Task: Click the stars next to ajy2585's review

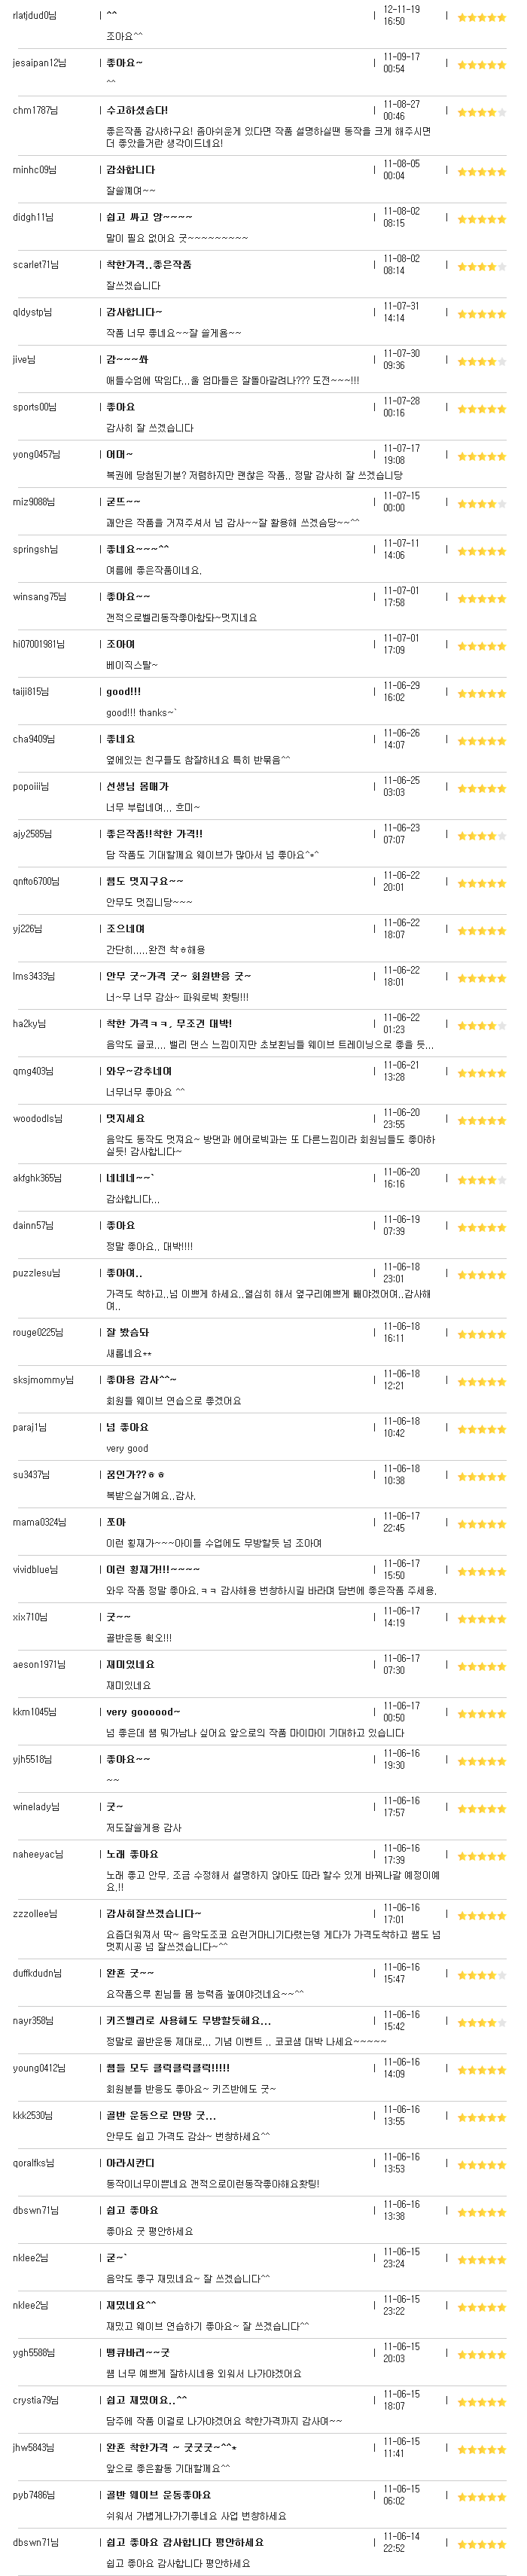Action: [x=481, y=836]
